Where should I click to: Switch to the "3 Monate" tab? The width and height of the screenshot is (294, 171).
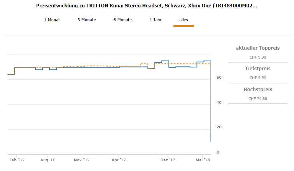[87, 20]
